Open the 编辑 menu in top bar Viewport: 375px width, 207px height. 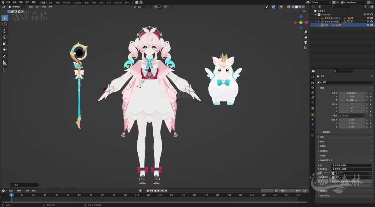click(x=15, y=2)
